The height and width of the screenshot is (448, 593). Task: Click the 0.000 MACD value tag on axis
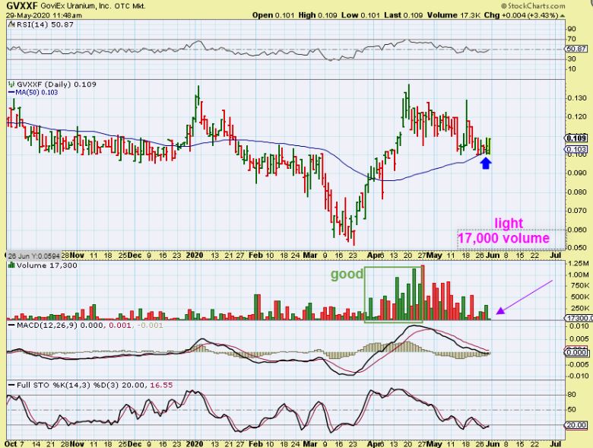coord(577,353)
